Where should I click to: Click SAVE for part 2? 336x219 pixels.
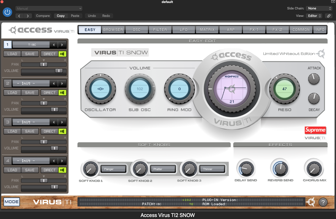click(x=30, y=93)
